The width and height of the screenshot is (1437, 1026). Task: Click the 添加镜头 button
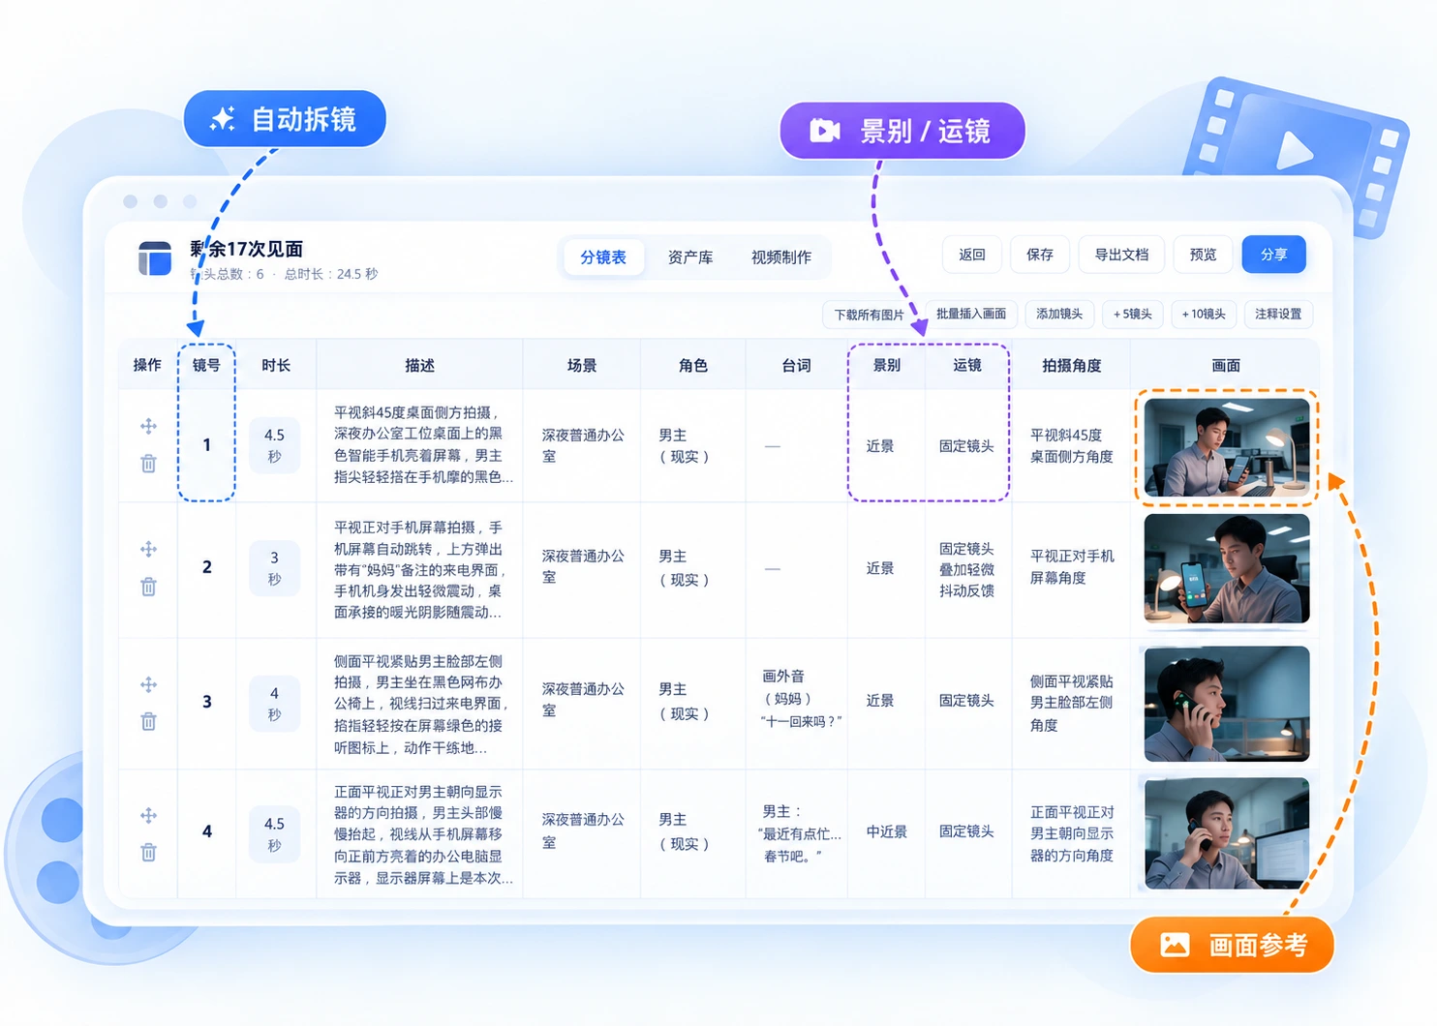pyautogui.click(x=1059, y=314)
